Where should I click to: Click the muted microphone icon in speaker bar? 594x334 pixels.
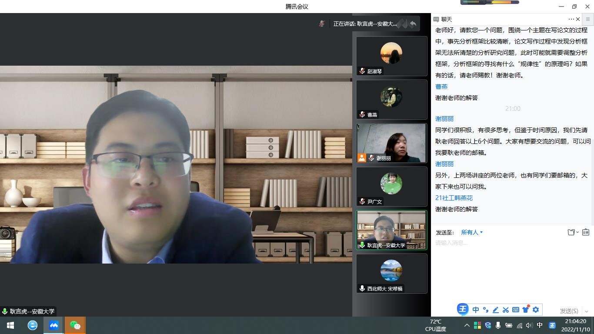(x=322, y=24)
